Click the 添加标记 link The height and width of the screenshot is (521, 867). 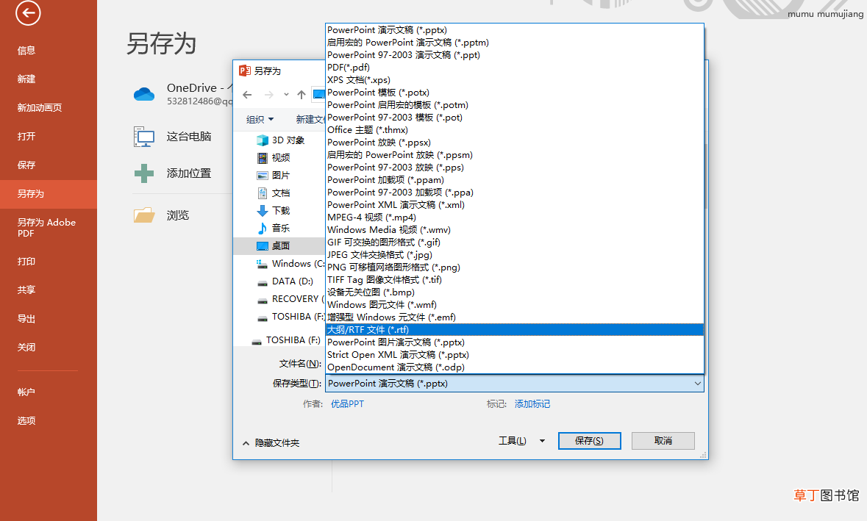coord(532,404)
